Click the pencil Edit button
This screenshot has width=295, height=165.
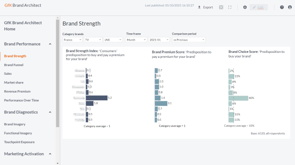[258, 7]
